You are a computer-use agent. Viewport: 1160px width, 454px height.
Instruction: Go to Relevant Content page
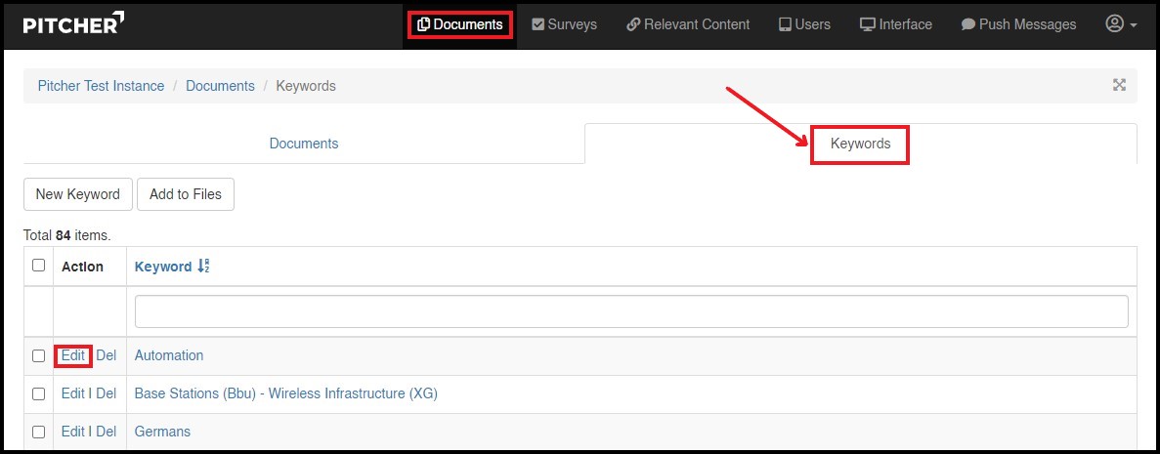click(x=688, y=24)
